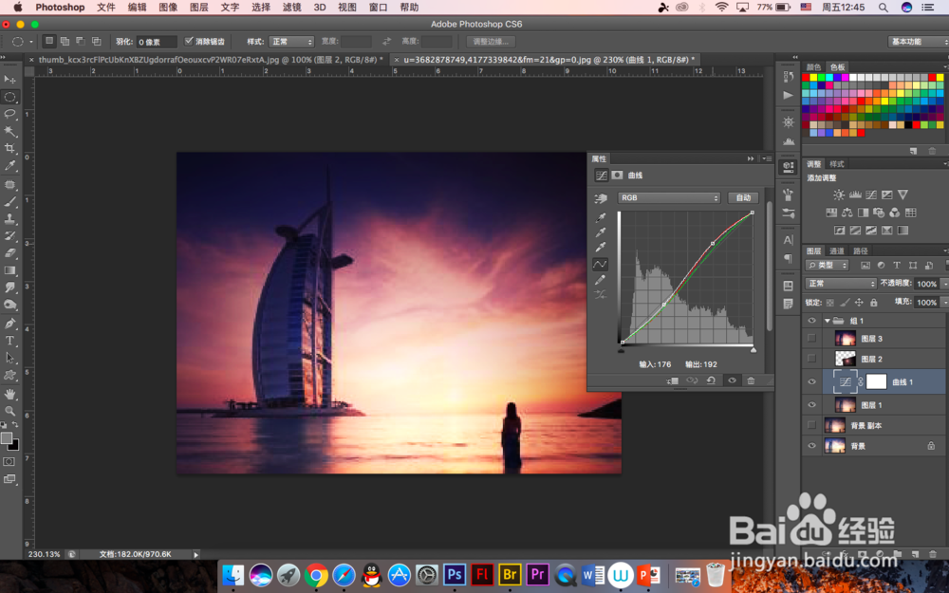
Task: Show the 背景 副本 layer
Action: pos(811,425)
